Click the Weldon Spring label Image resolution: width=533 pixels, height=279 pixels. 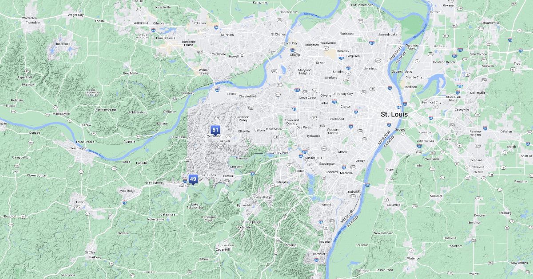(204, 71)
